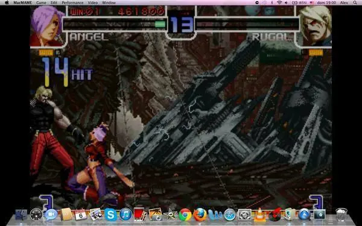Open the MacMAME application menu
This screenshot has height=226, width=362.
tap(23, 3)
